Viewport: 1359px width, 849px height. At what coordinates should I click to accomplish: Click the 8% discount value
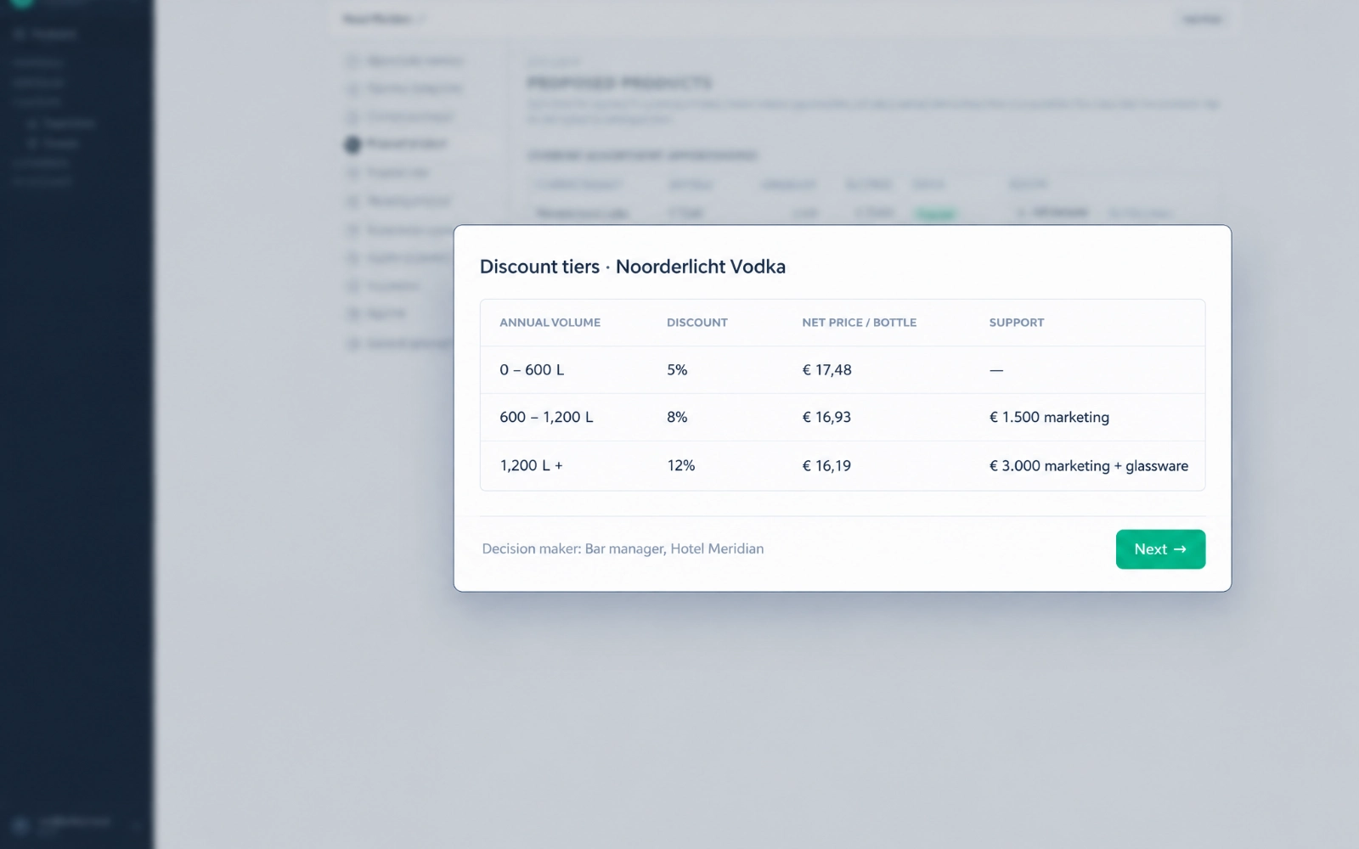[x=677, y=418]
